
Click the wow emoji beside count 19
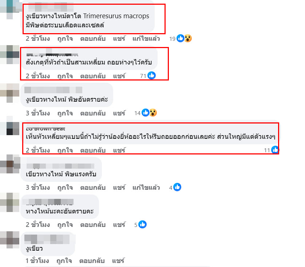coord(188,38)
